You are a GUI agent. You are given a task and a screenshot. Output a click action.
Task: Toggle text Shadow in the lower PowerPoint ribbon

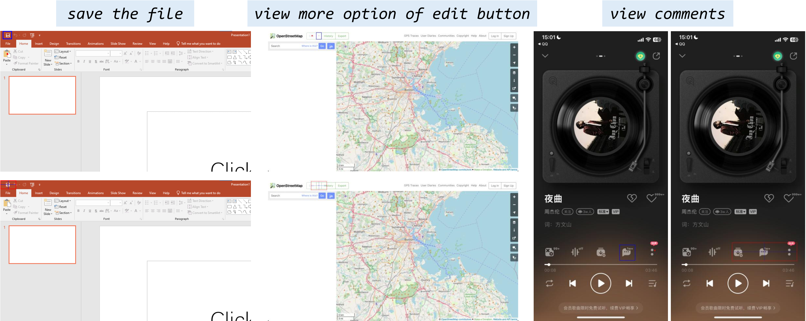pyautogui.click(x=96, y=211)
